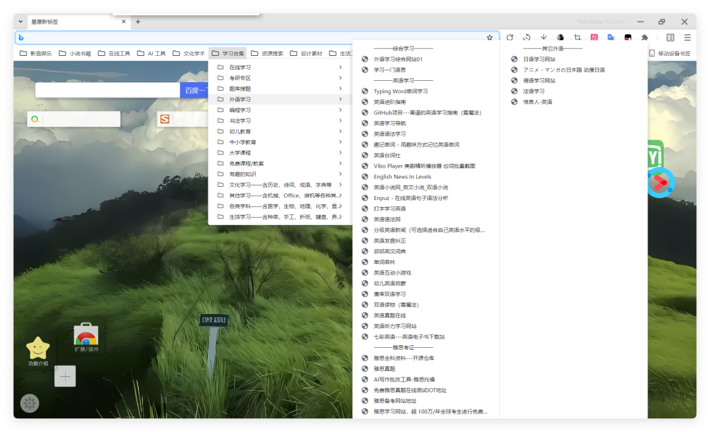Click the browser address bar field

pos(256,37)
